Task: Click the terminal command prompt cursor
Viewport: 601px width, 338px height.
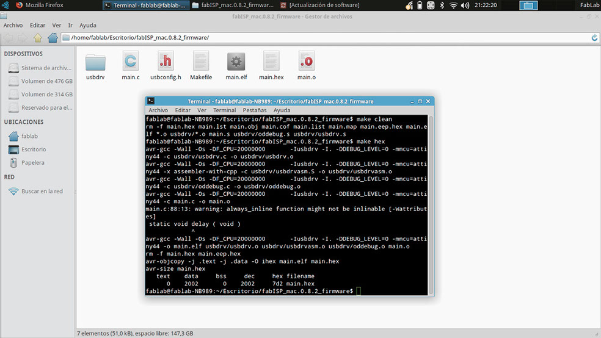Action: (359, 291)
